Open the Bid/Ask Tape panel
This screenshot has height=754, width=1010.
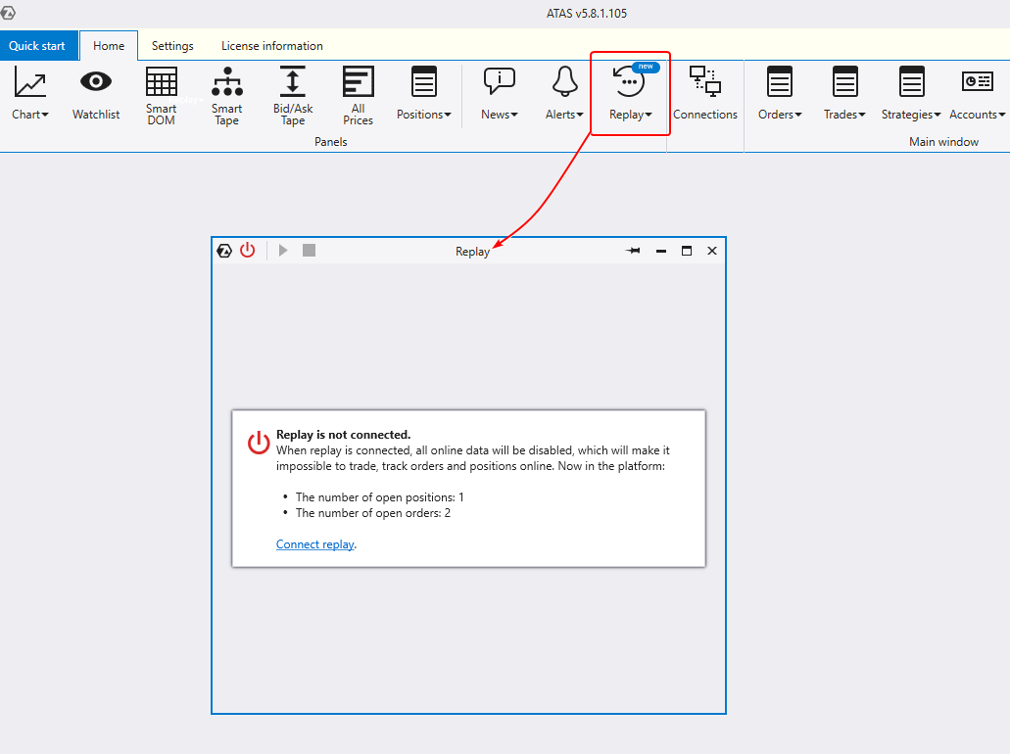pyautogui.click(x=293, y=95)
